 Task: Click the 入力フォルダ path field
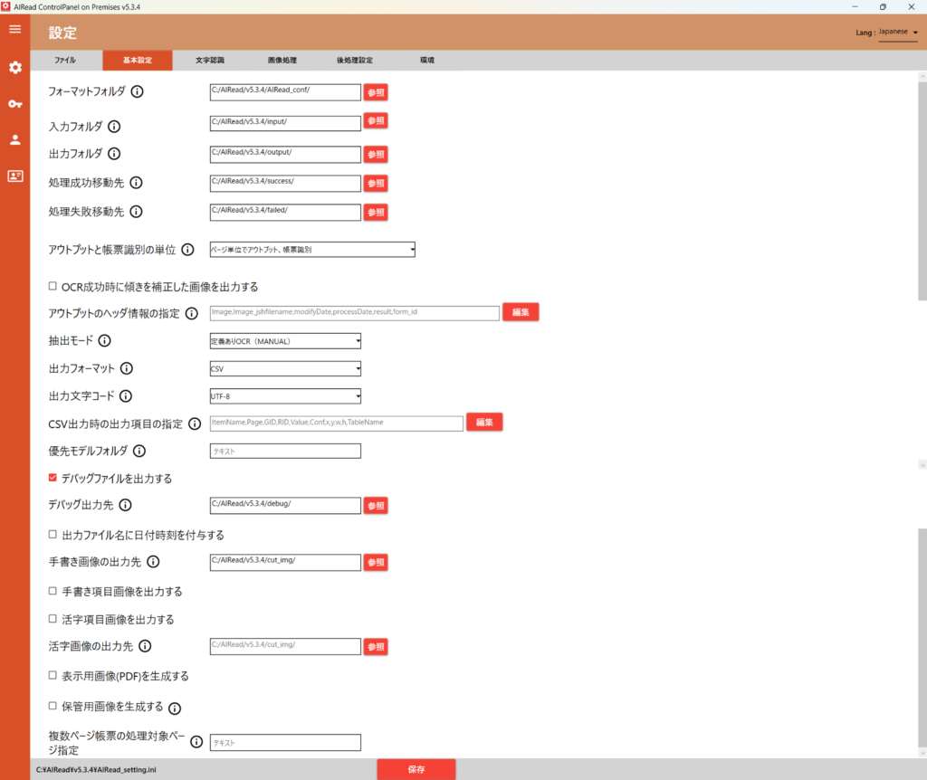click(x=285, y=123)
